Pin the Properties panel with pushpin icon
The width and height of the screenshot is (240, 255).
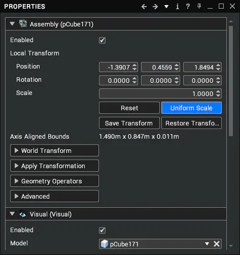point(199,7)
